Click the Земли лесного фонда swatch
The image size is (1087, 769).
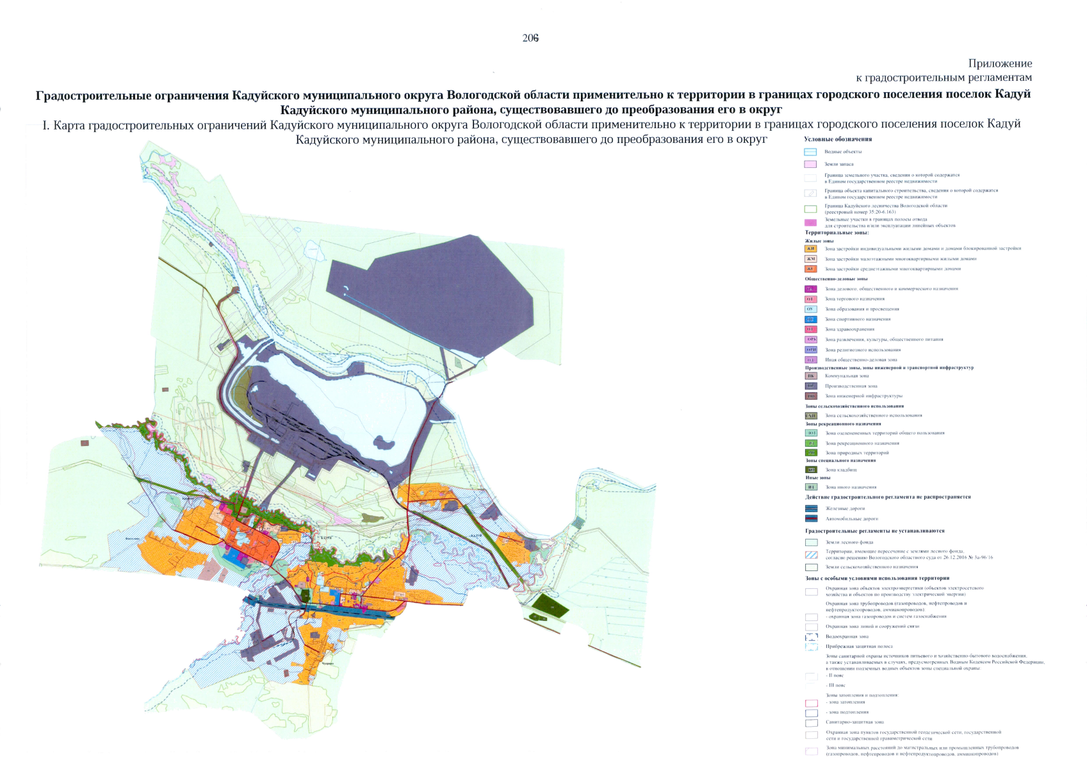coord(811,542)
